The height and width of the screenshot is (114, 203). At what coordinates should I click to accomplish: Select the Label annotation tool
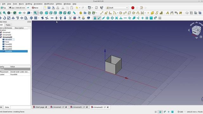tap(176, 13)
